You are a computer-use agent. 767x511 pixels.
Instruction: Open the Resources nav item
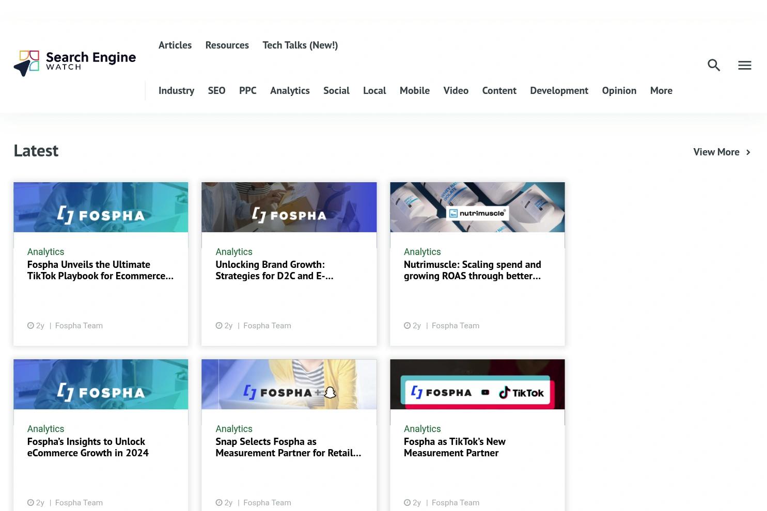coord(227,45)
